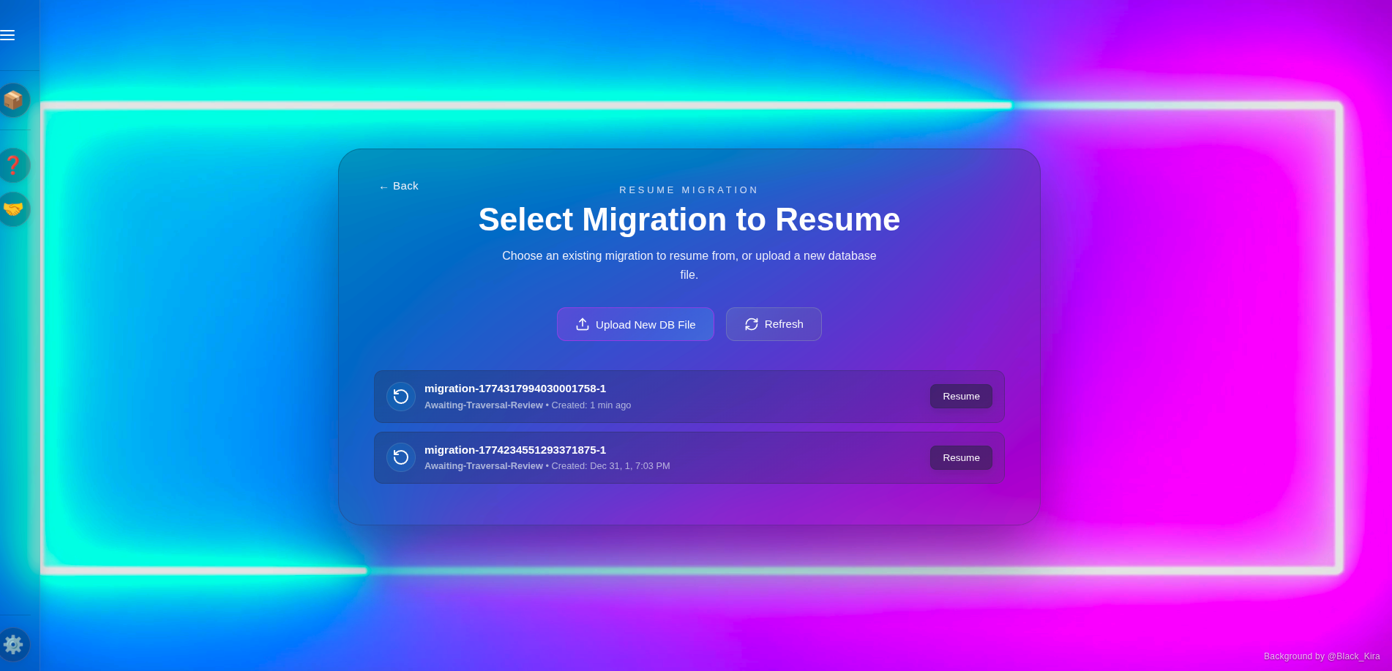
Task: Click the rotate icon beside migration-1774317994030001758-1
Action: (400, 396)
